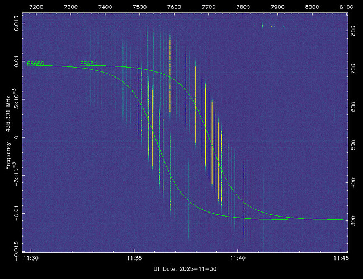
Task: Click the 11:35 time axis tick label
Action: coord(134,258)
